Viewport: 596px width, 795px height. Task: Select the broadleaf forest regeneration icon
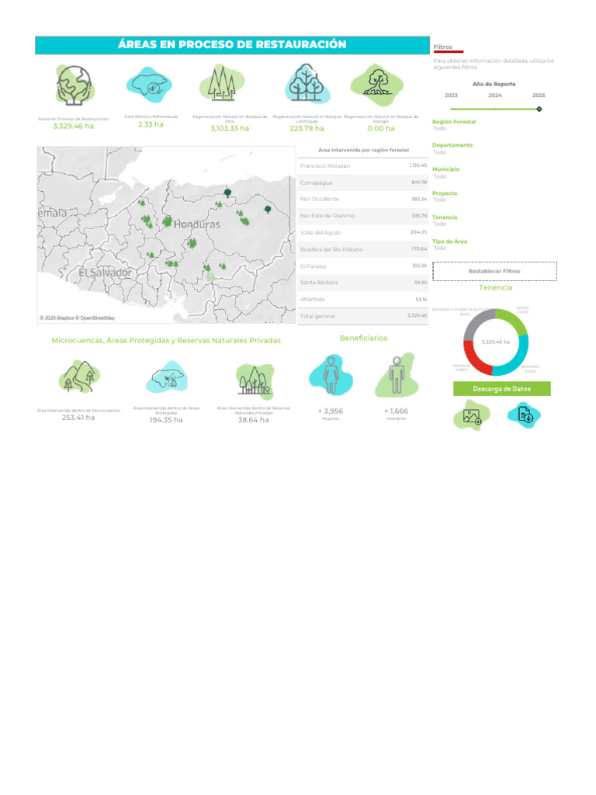click(x=307, y=84)
